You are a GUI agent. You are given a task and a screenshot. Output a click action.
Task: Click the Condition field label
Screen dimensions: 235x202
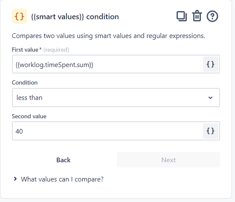(x=25, y=82)
